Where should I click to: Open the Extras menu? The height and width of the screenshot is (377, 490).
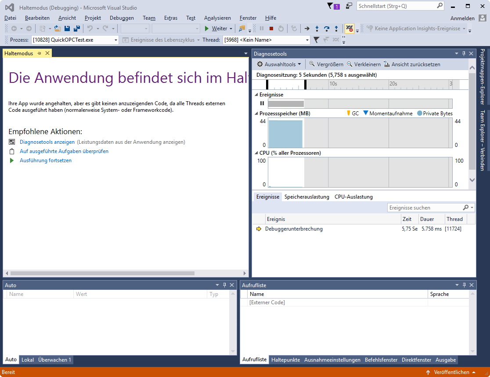pyautogui.click(x=171, y=18)
